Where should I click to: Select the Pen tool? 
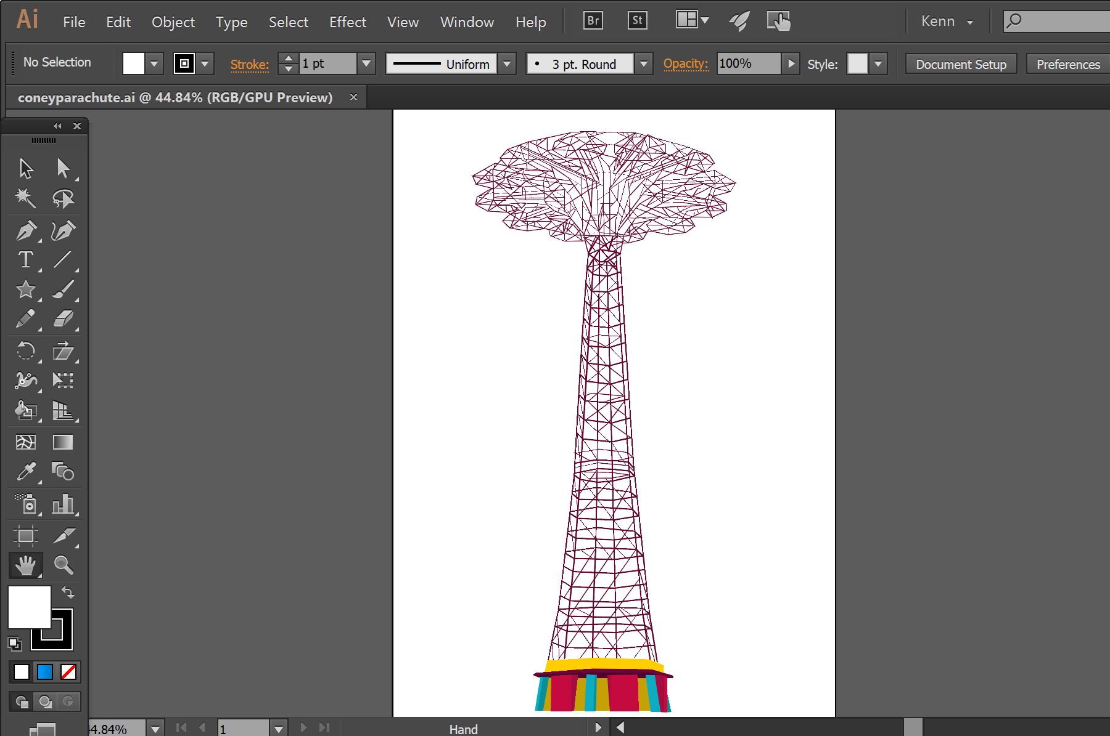pos(26,230)
